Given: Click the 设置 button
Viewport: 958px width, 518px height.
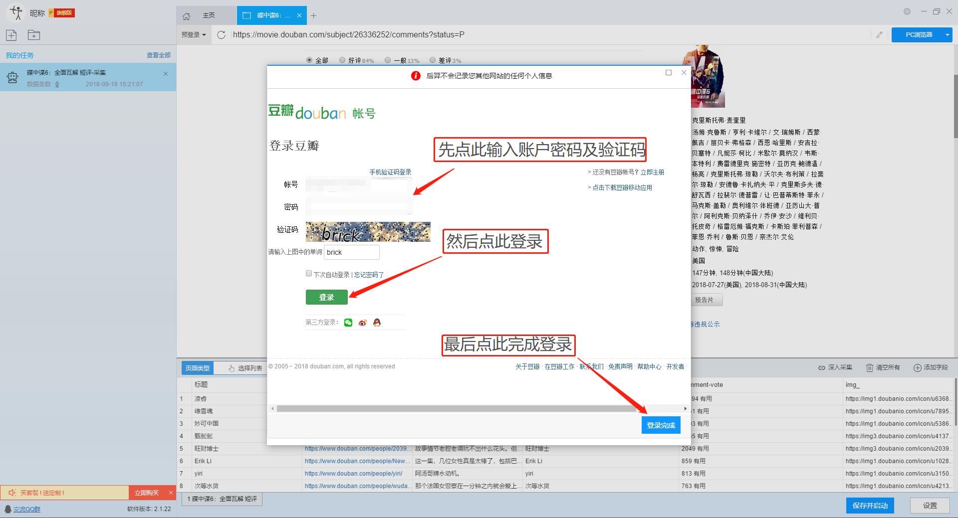Looking at the screenshot, I should 930,506.
